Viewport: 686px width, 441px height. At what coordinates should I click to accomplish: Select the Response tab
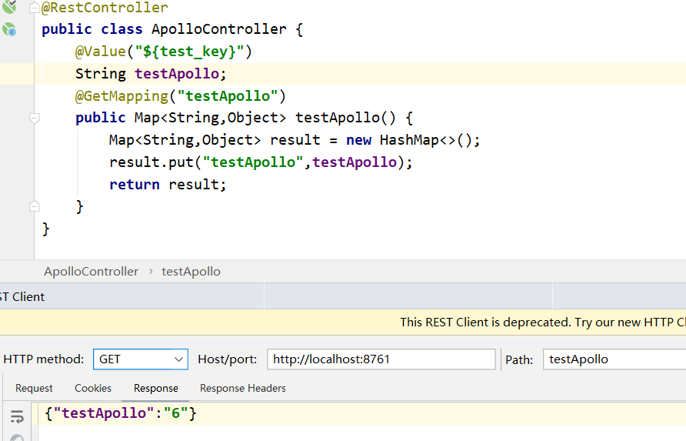click(x=155, y=389)
